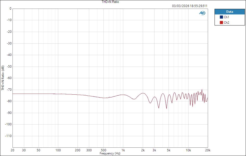Click the AP logo icon in graph
This screenshot has height=156, width=246.
(x=202, y=13)
